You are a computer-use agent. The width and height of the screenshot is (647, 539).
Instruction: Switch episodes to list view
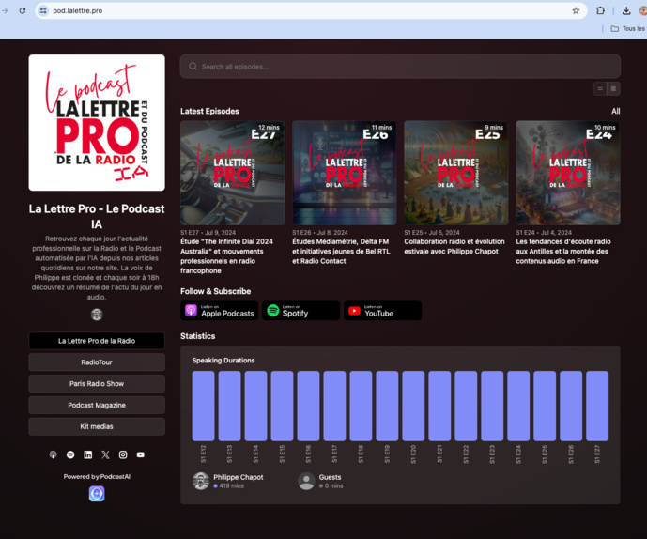(x=600, y=88)
